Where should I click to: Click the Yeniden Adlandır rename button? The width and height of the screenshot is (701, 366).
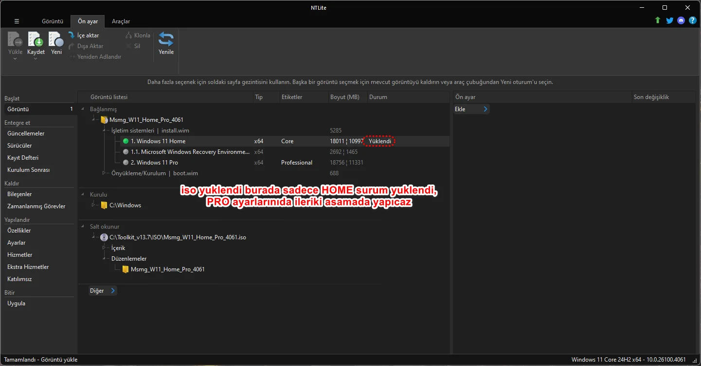click(x=95, y=57)
